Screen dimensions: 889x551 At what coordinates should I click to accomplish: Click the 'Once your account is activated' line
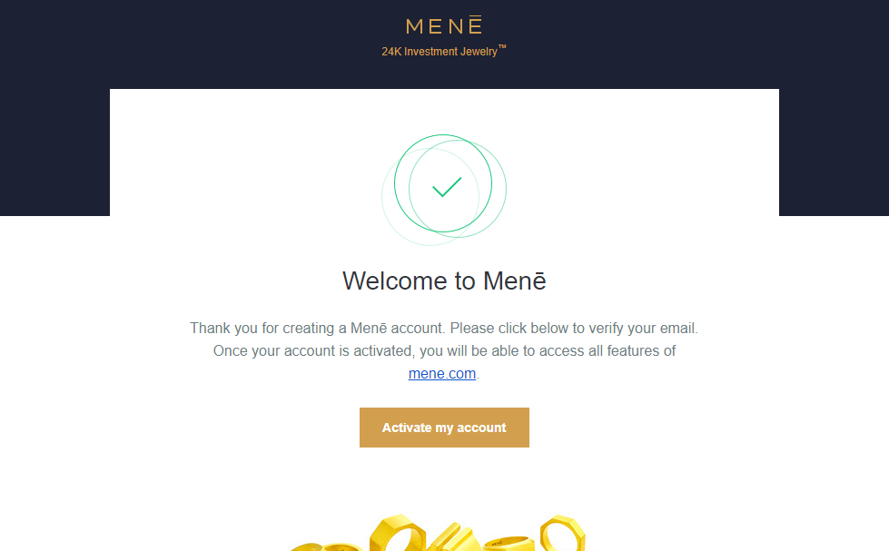(x=444, y=351)
